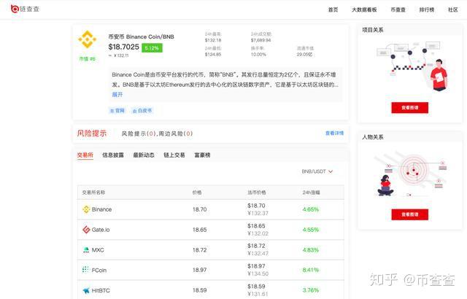Click the $18.7025 price

pos(123,47)
